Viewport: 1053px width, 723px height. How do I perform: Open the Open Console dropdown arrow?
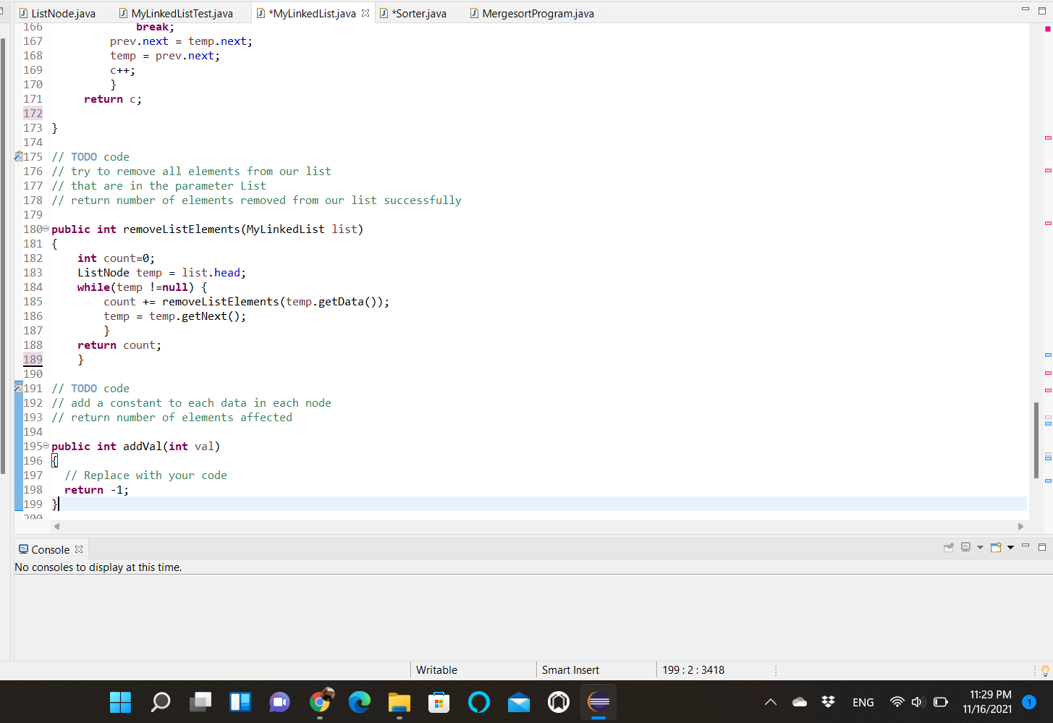click(1010, 547)
